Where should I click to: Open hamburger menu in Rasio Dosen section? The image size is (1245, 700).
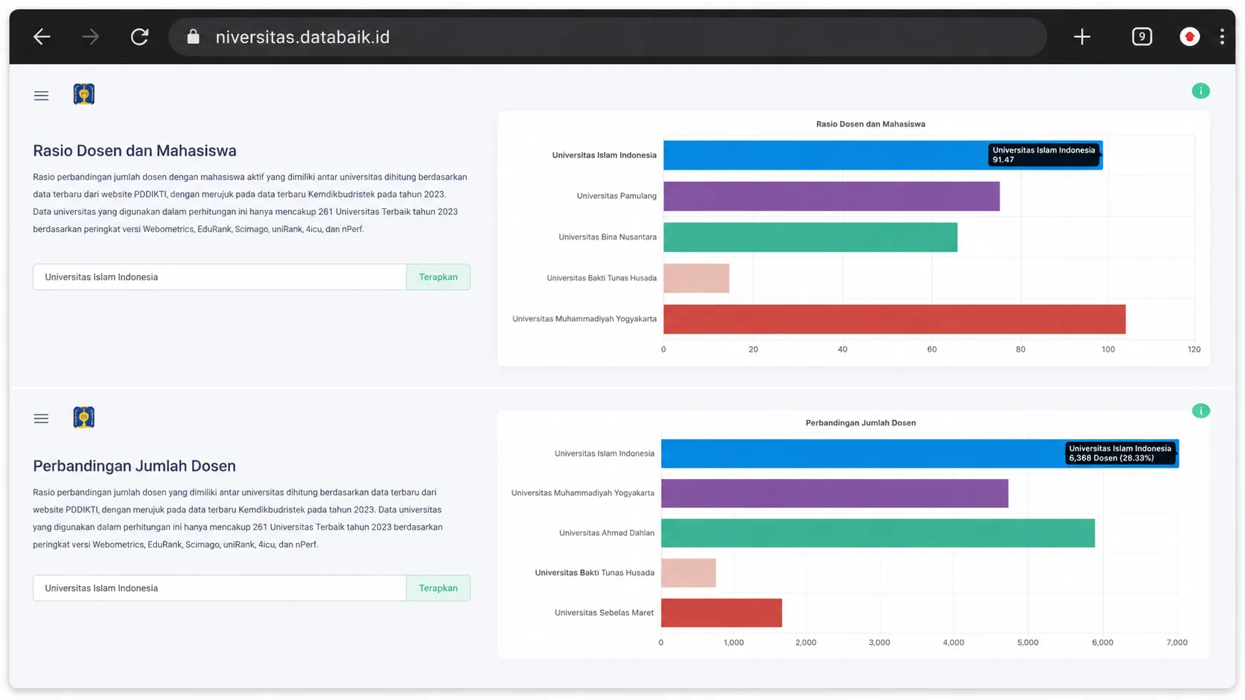pos(41,95)
